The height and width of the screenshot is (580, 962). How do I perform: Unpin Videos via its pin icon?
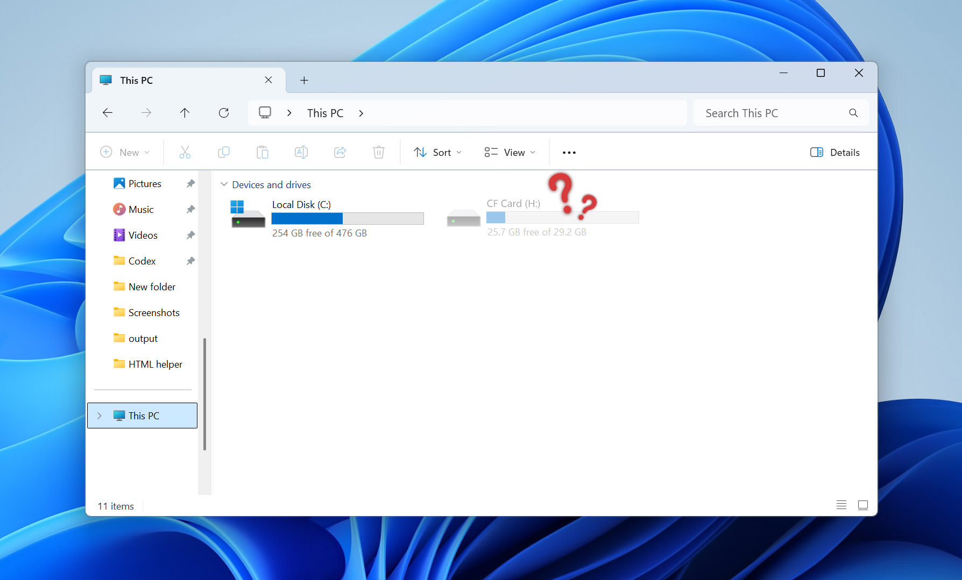point(190,235)
